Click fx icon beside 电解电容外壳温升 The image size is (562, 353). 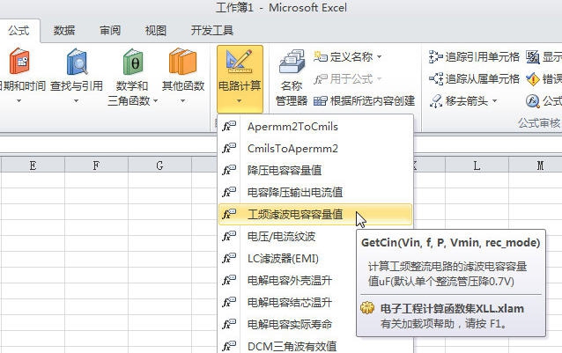click(229, 280)
